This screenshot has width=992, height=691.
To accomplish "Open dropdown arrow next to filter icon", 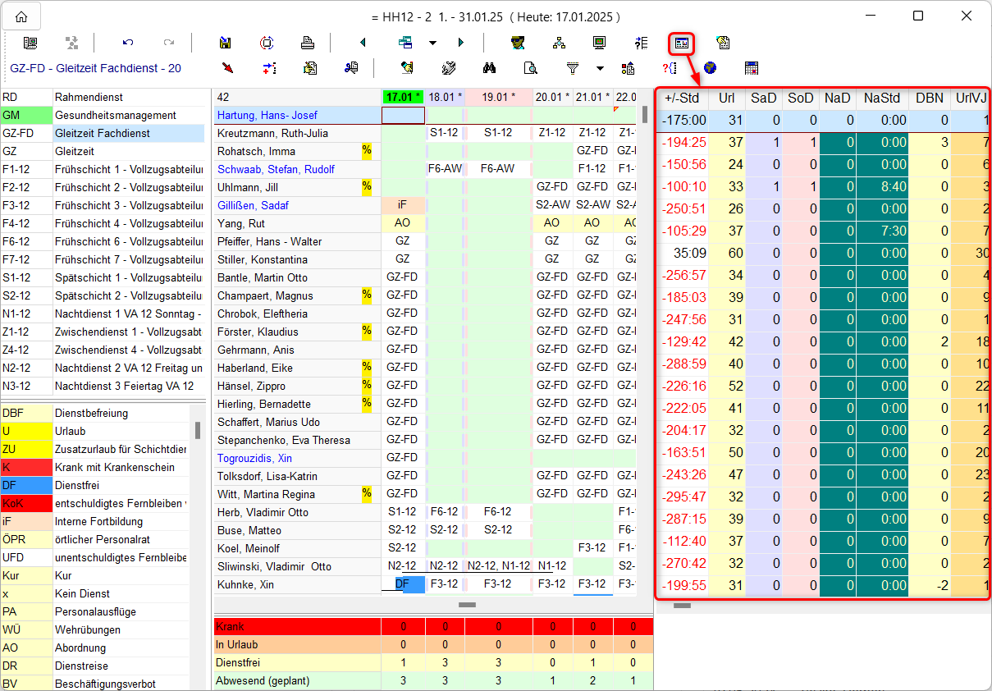I will tap(600, 68).
